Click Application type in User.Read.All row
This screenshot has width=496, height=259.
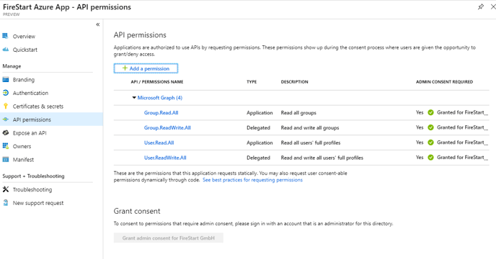(260, 142)
